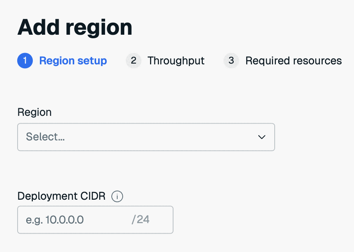Click the "Required resources" step text
Viewport: 354px width, 252px height.
pyautogui.click(x=293, y=61)
